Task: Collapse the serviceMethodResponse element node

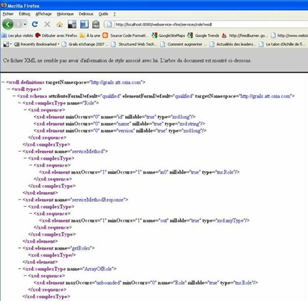Action: pyautogui.click(x=20, y=200)
